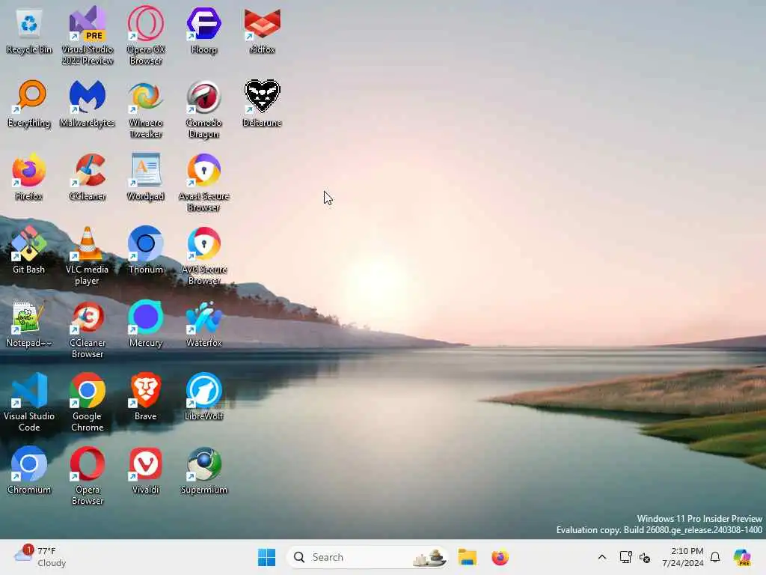Select the Thorium browser shortcut
Viewport: 766px width, 575px height.
146,250
